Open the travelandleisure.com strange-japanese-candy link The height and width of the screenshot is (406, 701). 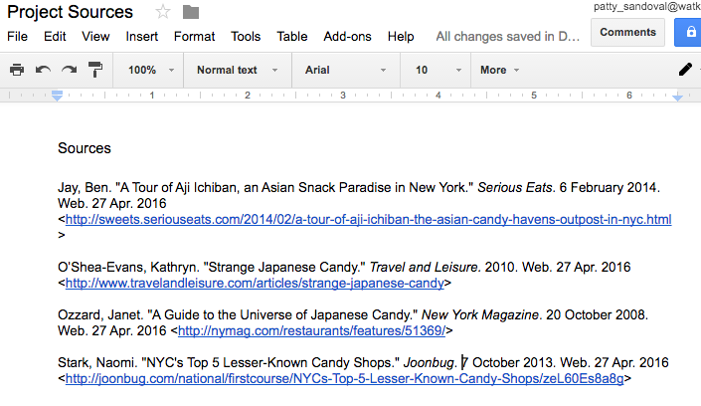[x=254, y=283]
